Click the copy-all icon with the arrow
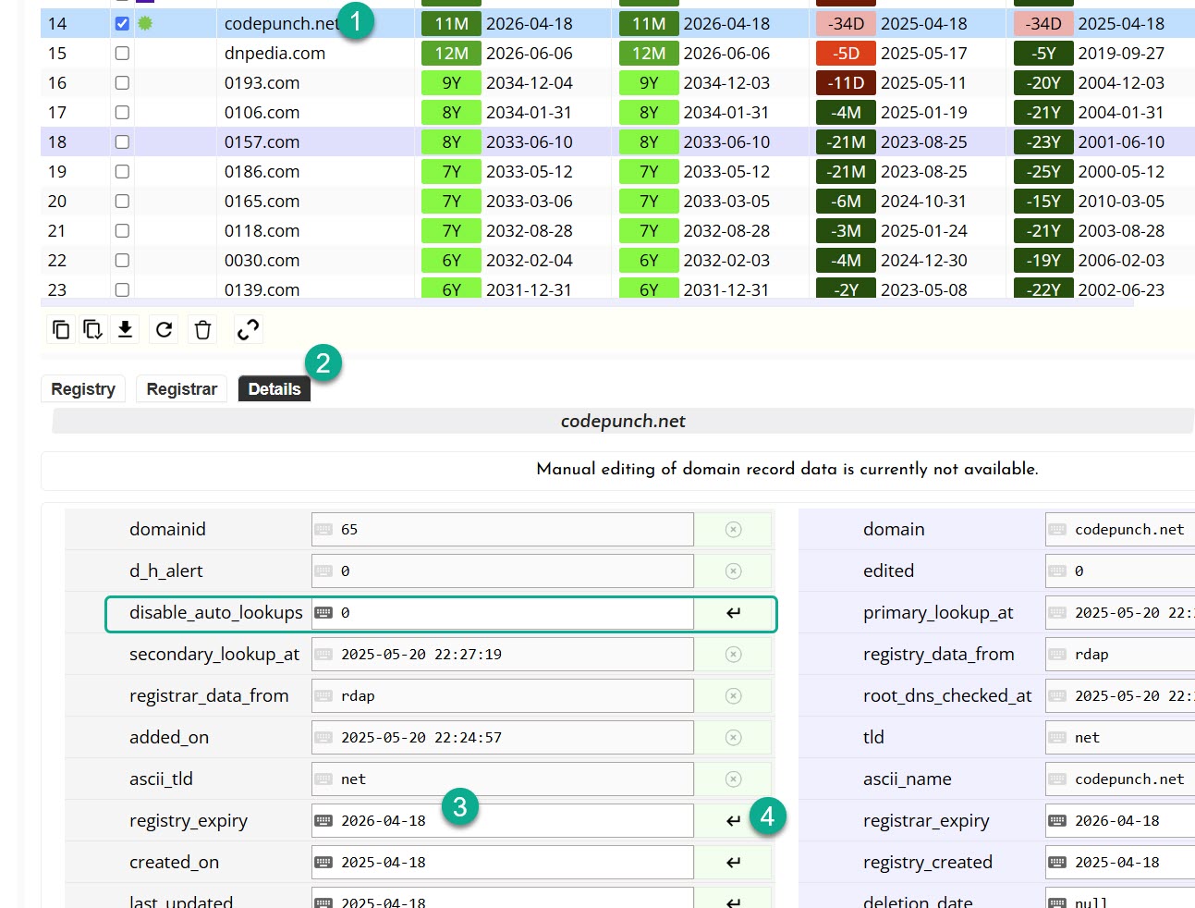 (x=92, y=330)
